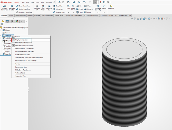
Task: Click the Print icon in the top toolbar
Action: tap(79, 2)
